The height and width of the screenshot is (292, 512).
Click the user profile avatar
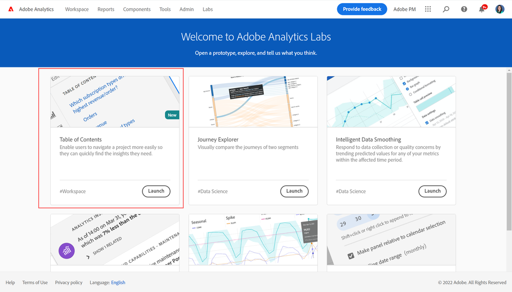500,9
